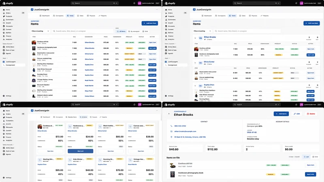Click Edit button on Ethan Brooks page
The width and height of the screenshot is (324, 182).
pyautogui.click(x=297, y=114)
